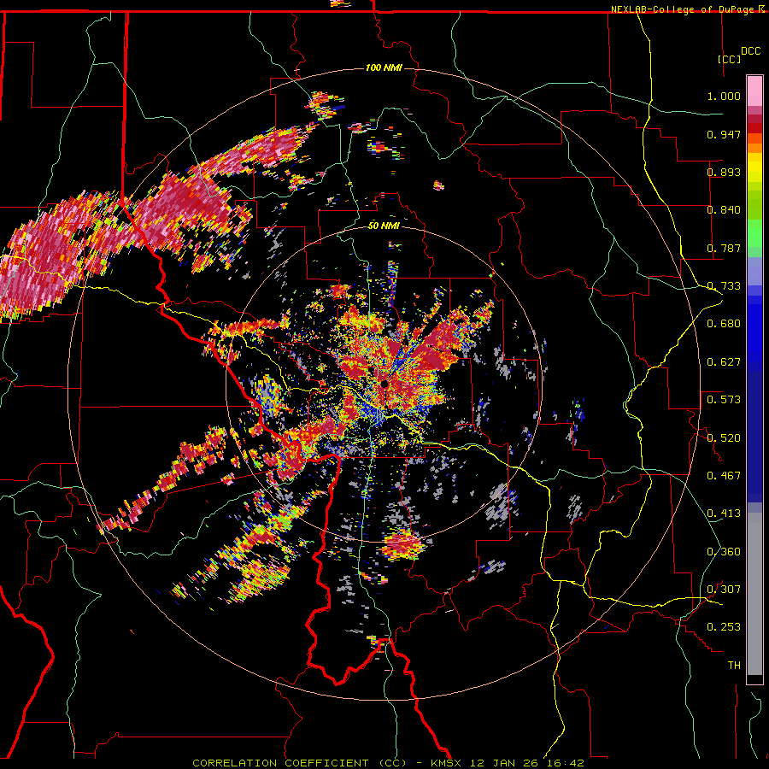Select the 0.360 value on the CC scale
769x769 pixels.
point(724,552)
